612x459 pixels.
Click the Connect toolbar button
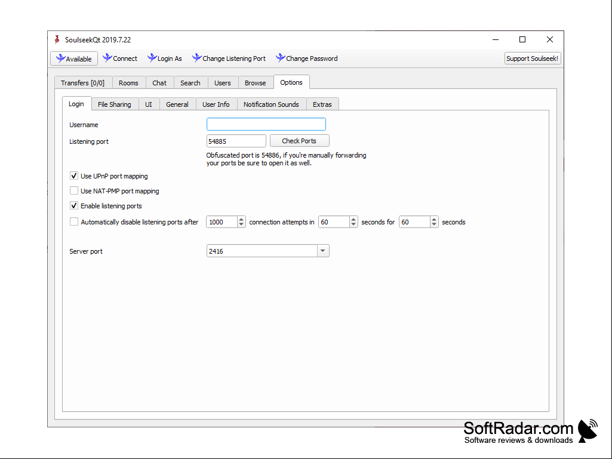pos(120,58)
